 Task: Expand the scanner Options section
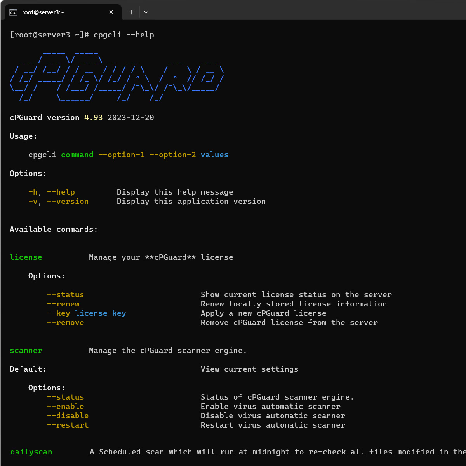point(46,387)
